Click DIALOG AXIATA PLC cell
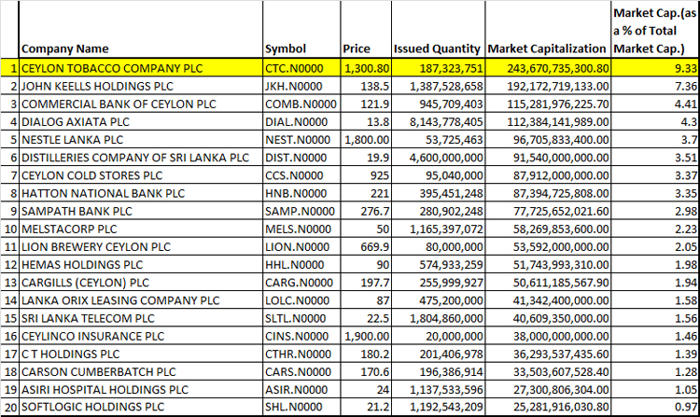Viewport: 700px width, 417px height. (141, 122)
